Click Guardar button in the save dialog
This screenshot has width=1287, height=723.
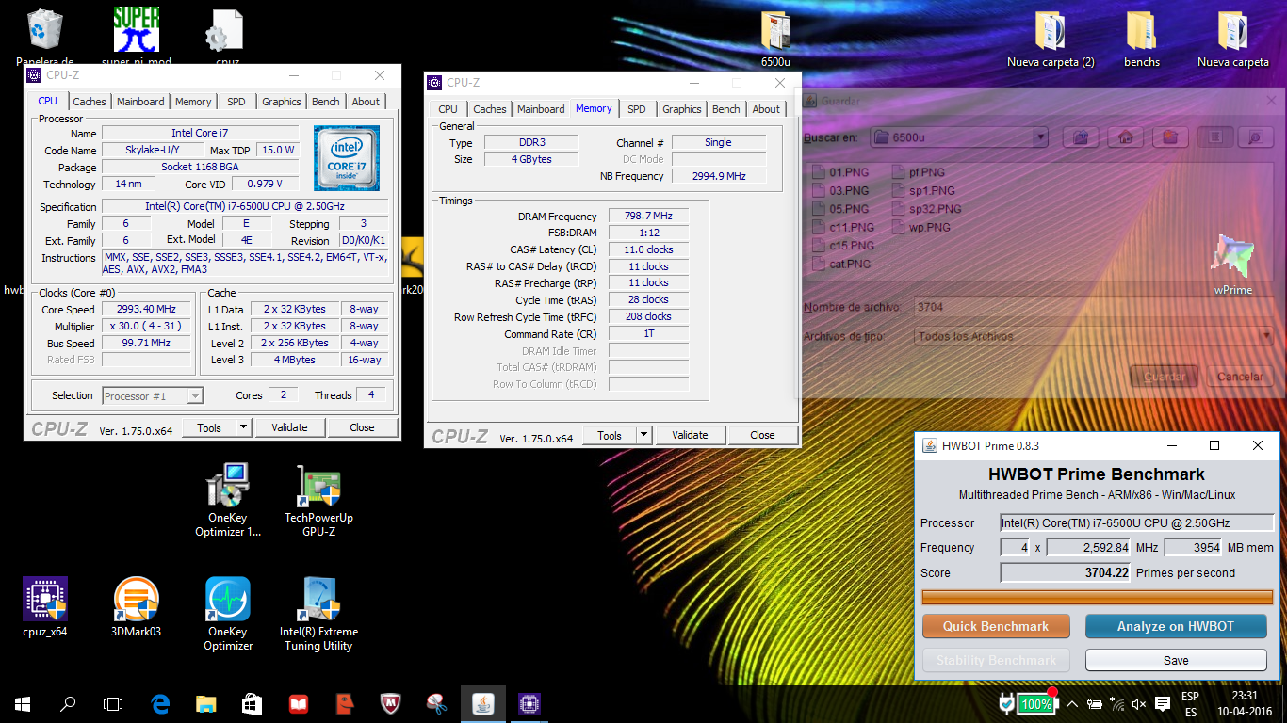[1165, 377]
